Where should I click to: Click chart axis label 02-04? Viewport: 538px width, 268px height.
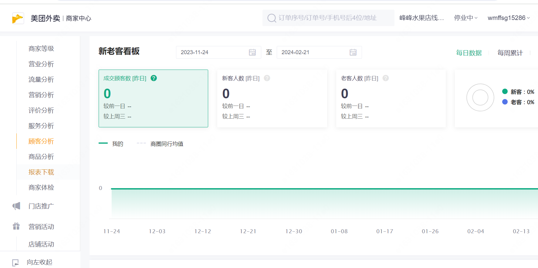click(x=476, y=231)
